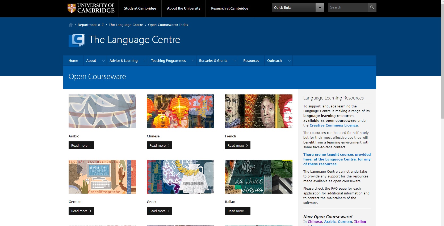Click the home icon in the breadcrumb
Screen dimensions: 444x226
71,25
